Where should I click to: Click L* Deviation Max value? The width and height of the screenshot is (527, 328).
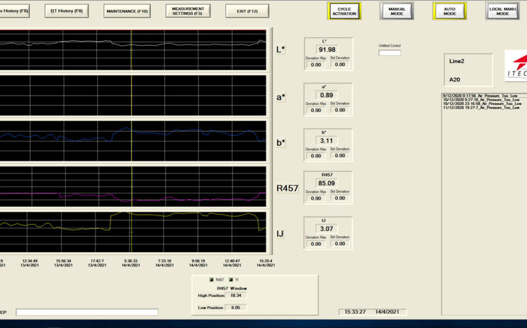click(316, 65)
